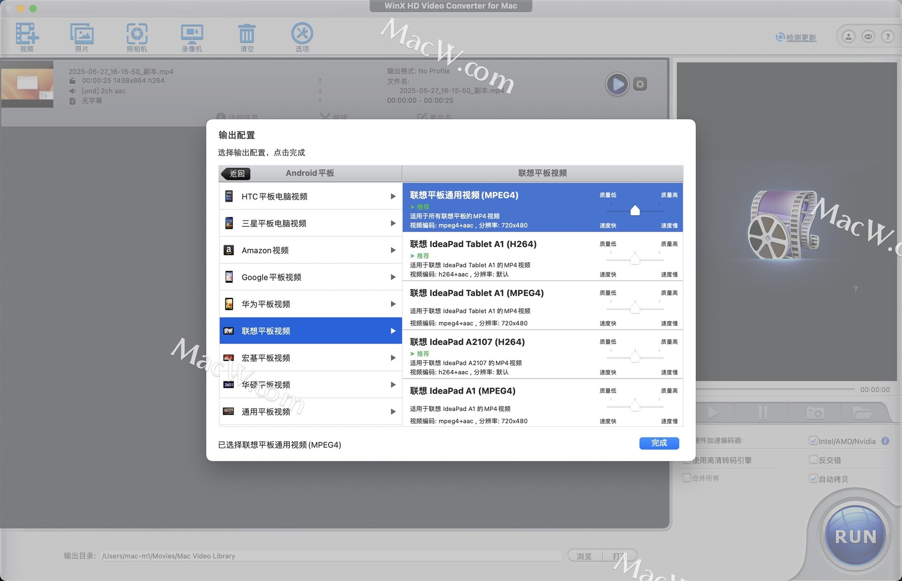Enable the 反交错 deinterlace checkbox
Viewport: 902px width, 581px height.
pos(813,460)
